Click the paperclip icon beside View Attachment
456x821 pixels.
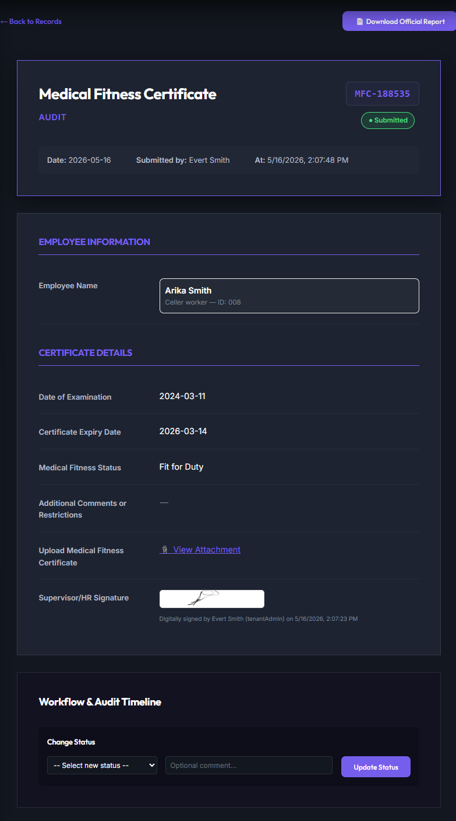point(165,550)
